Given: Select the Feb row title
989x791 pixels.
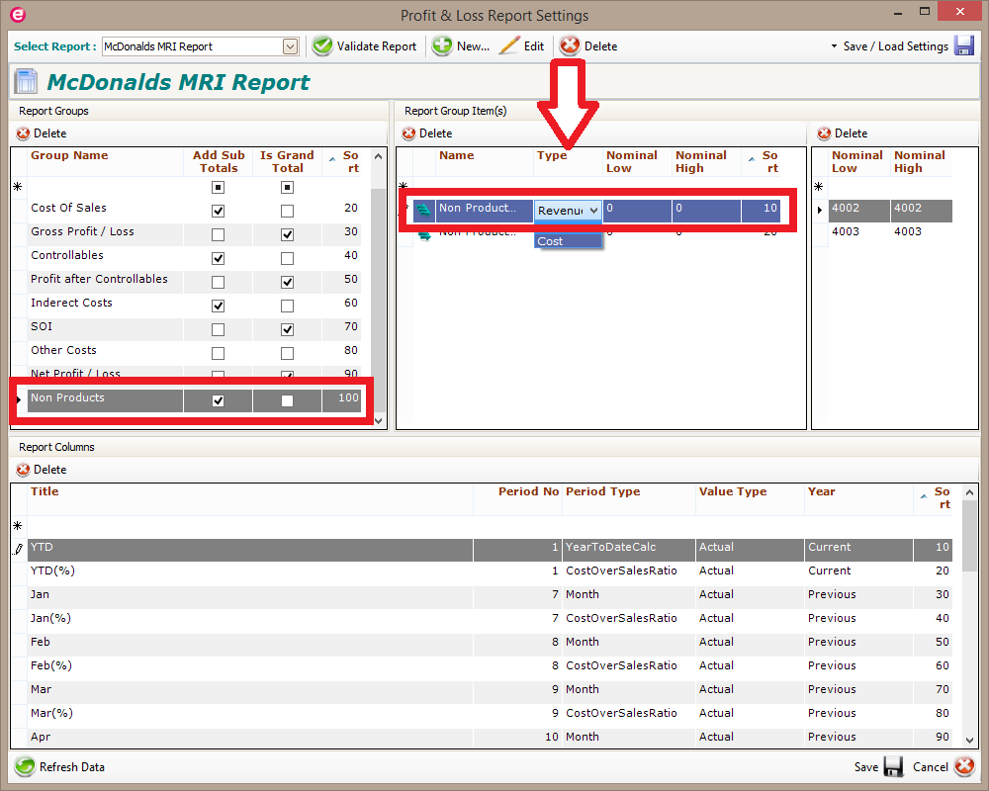Looking at the screenshot, I should tap(41, 642).
